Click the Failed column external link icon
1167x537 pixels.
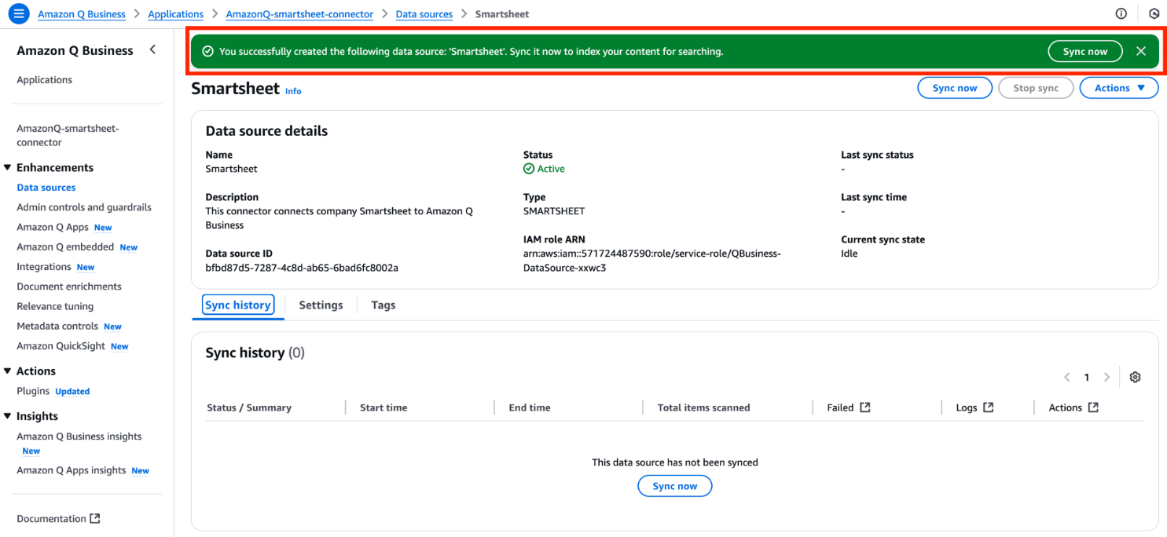click(865, 407)
